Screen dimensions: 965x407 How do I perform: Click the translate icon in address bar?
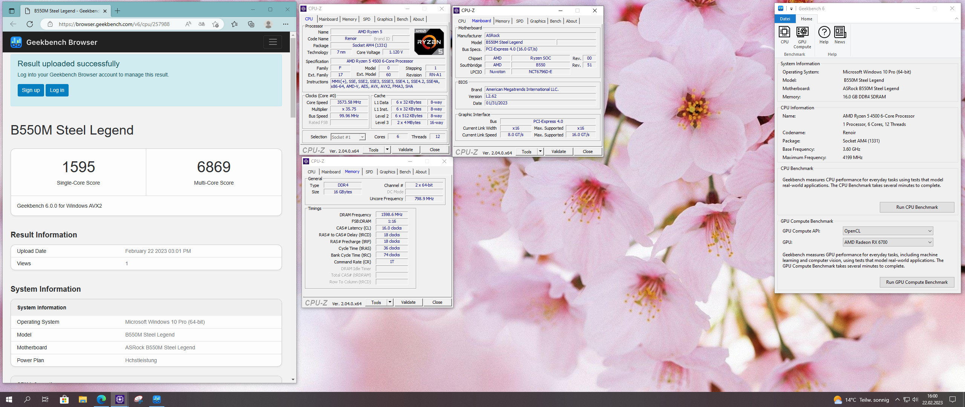202,24
